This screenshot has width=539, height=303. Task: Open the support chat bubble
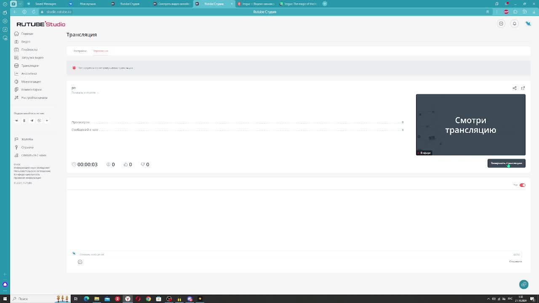(x=524, y=284)
